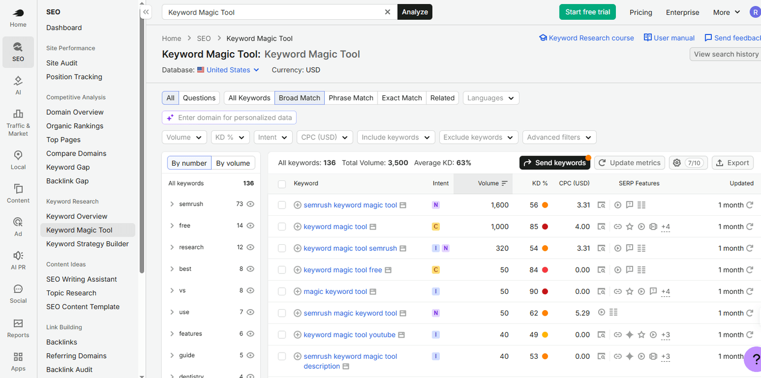Image resolution: width=761 pixels, height=378 pixels.
Task: Add semrush keyword magic tool to list
Action: pyautogui.click(x=297, y=205)
